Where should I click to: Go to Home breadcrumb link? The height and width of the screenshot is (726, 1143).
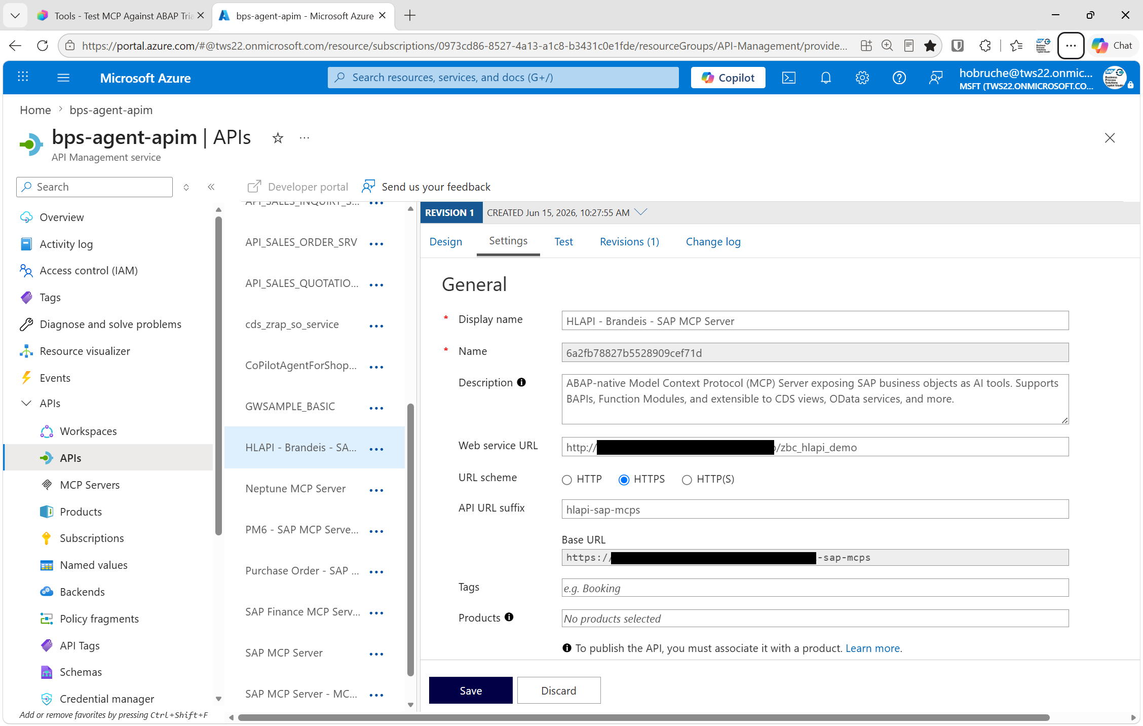35,110
